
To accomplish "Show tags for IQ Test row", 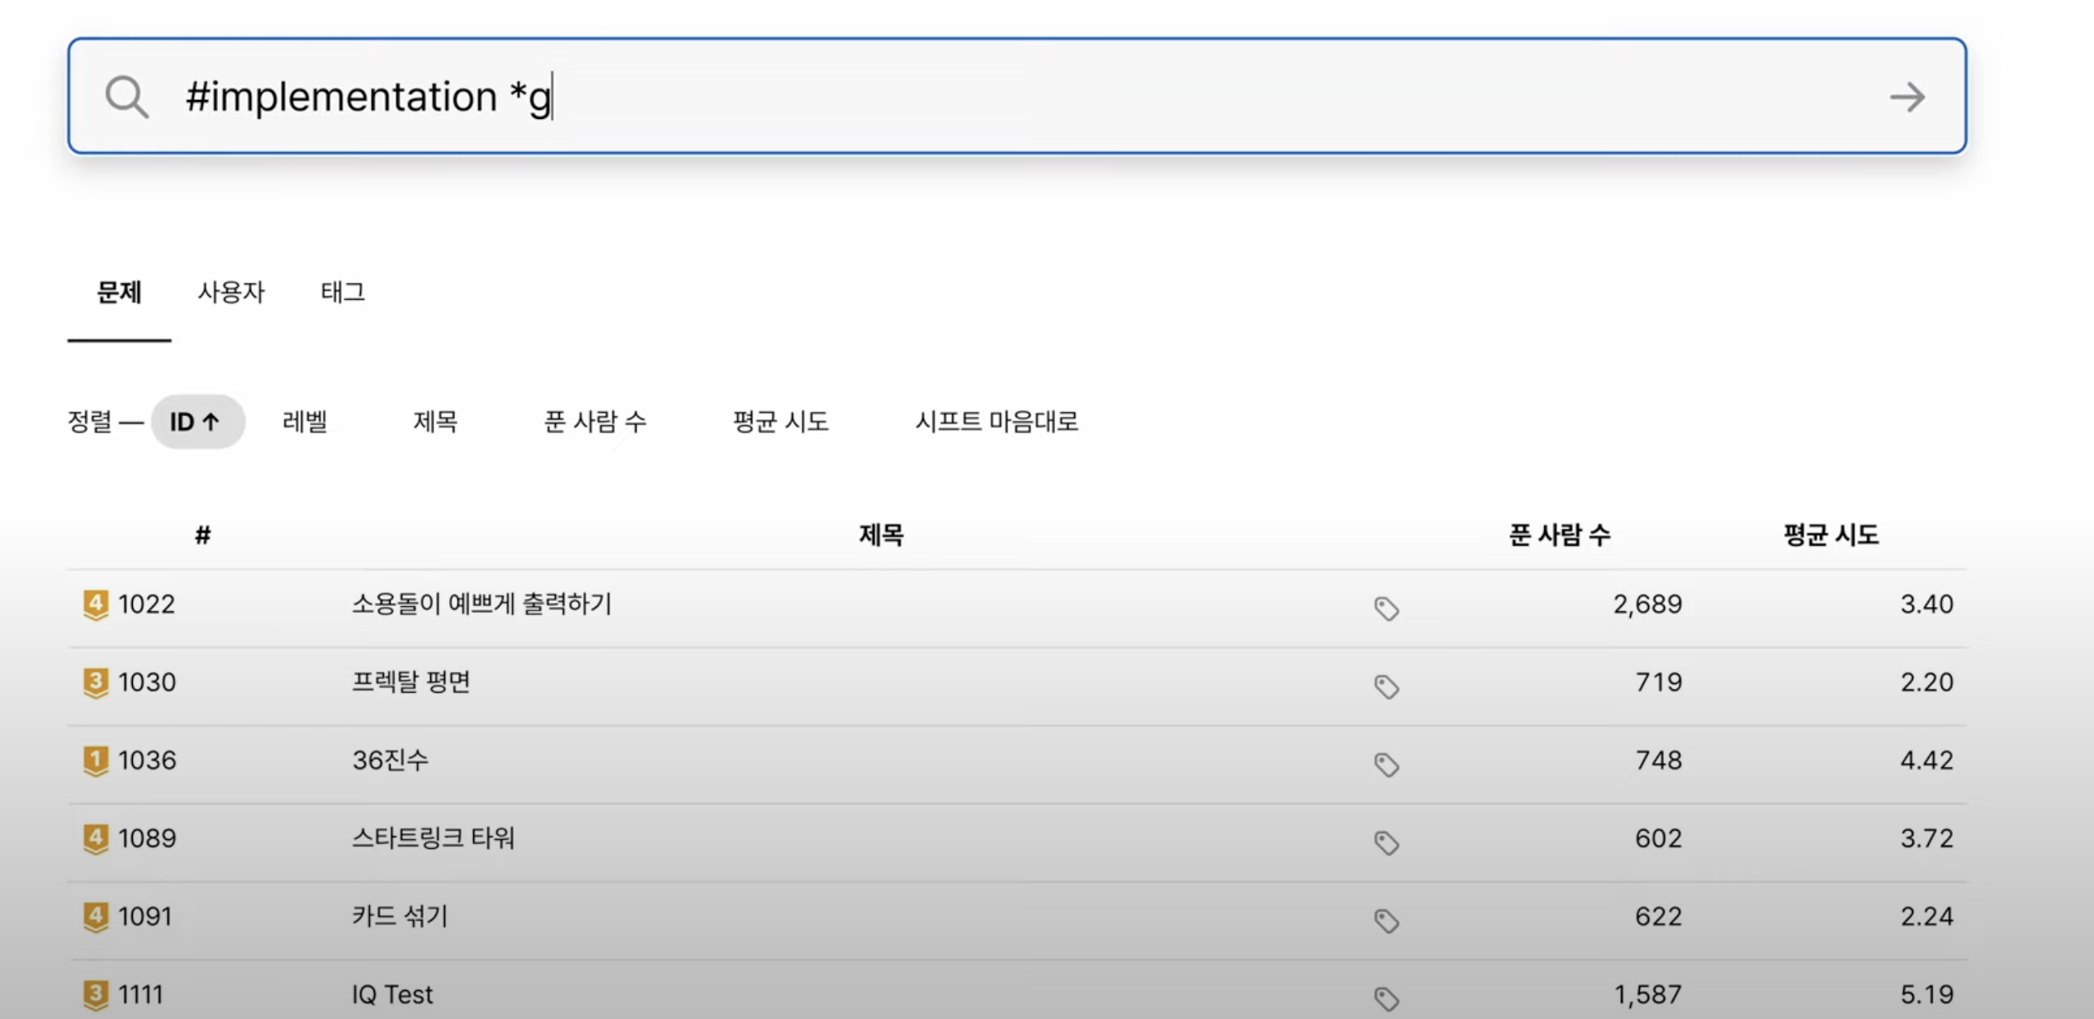I will pyautogui.click(x=1386, y=998).
